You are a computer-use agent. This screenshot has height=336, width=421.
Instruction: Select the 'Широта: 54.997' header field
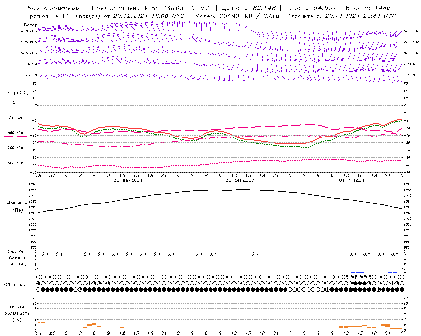311,8
